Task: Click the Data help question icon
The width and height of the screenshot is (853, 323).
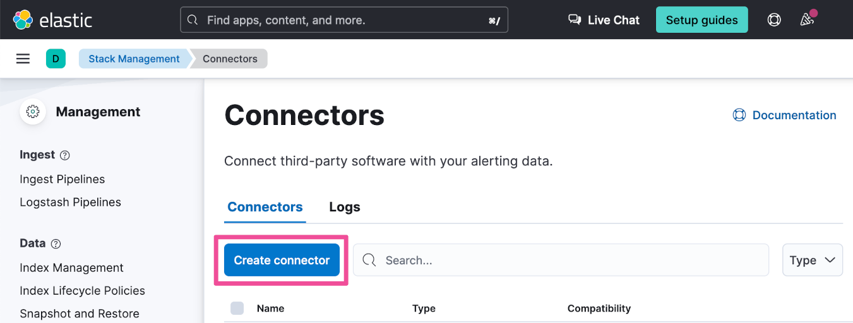Action: click(56, 244)
